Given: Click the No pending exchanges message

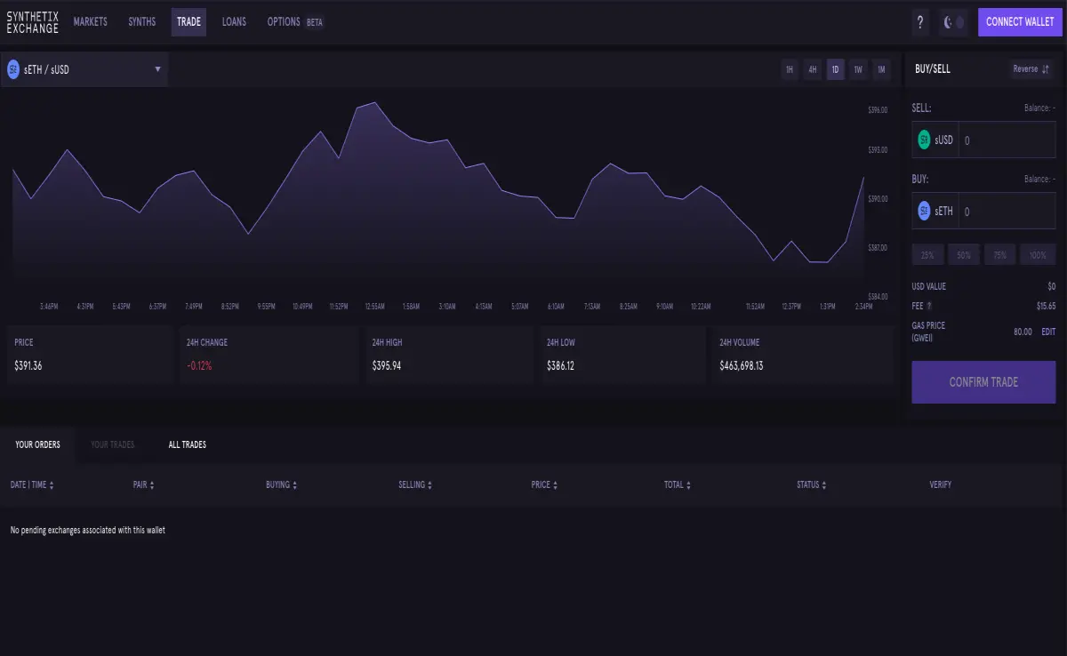Looking at the screenshot, I should [x=87, y=531].
